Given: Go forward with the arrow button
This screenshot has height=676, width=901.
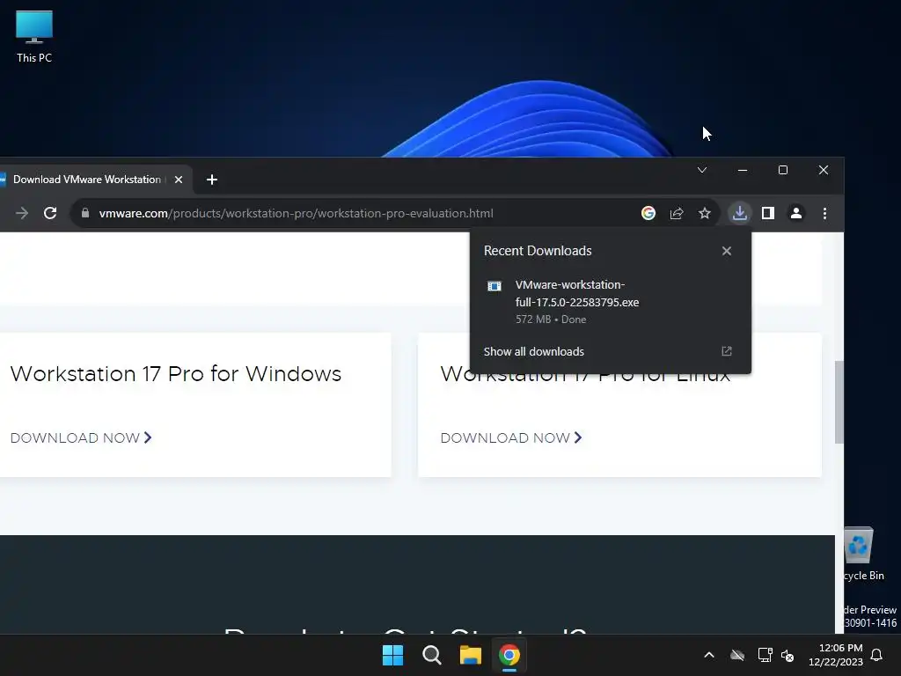Looking at the screenshot, I should coord(22,213).
